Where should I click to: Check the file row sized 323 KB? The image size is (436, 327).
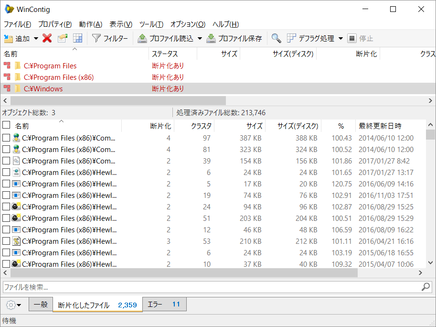(6, 149)
